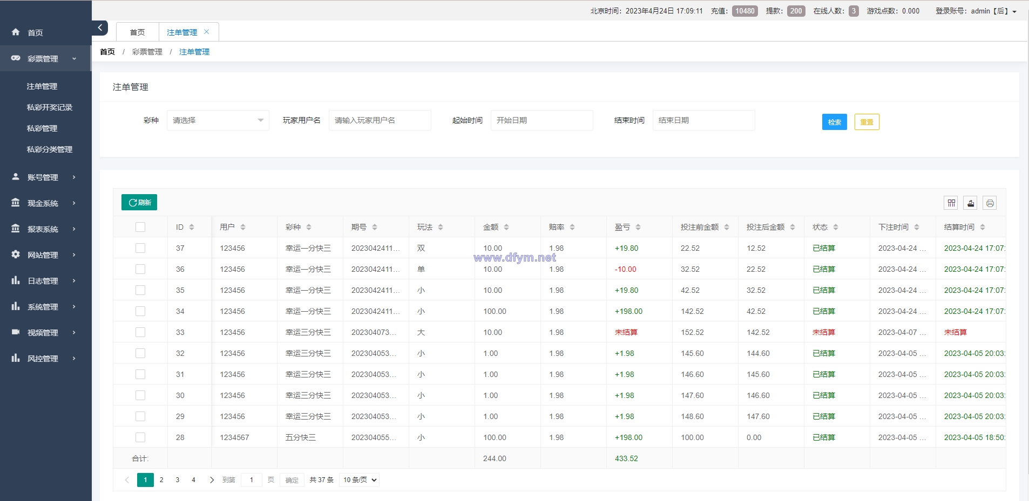Open 私彩管理 in the sidebar
Image resolution: width=1029 pixels, height=501 pixels.
coord(42,128)
